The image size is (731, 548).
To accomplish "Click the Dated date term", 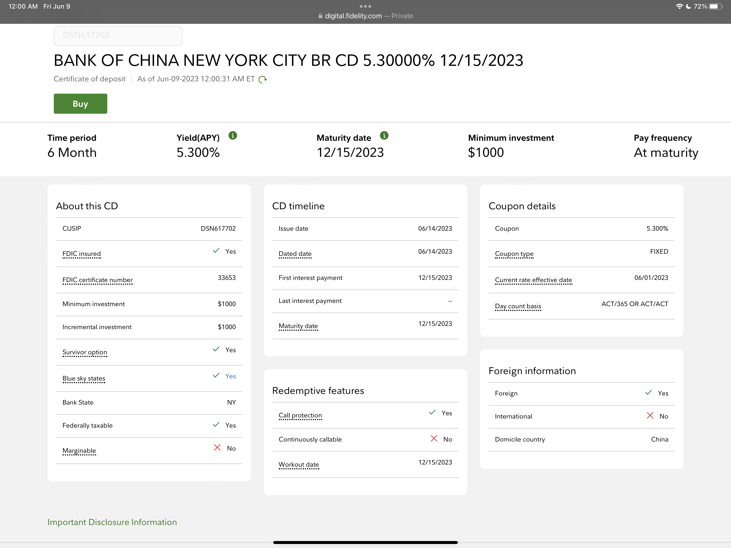I will coord(295,254).
